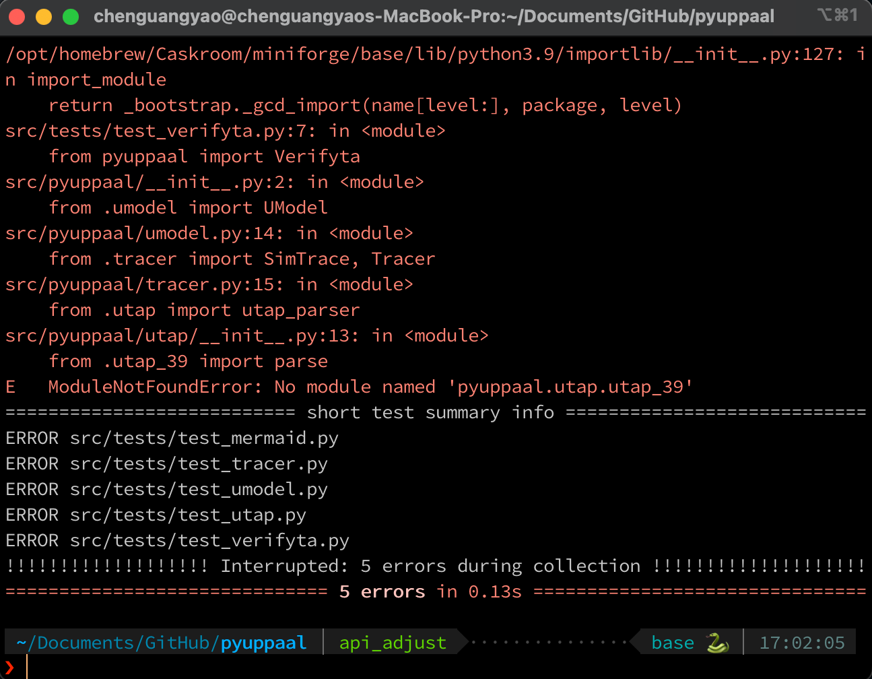
Task: Click the 'api_adjust' git branch segment
Action: tap(393, 643)
